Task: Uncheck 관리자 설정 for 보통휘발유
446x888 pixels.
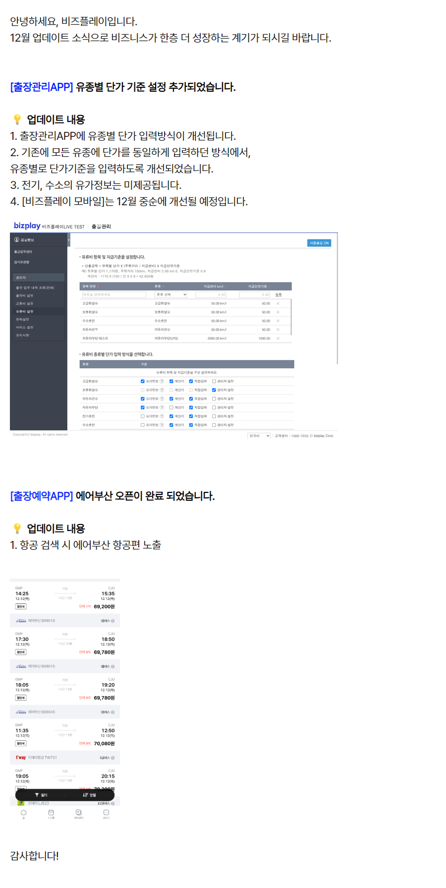Action: coord(214,390)
